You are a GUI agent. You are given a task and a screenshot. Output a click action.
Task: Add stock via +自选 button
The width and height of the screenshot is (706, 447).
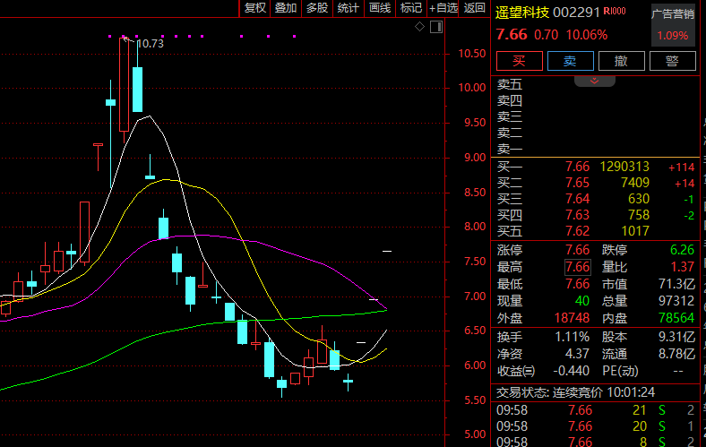pyautogui.click(x=443, y=8)
